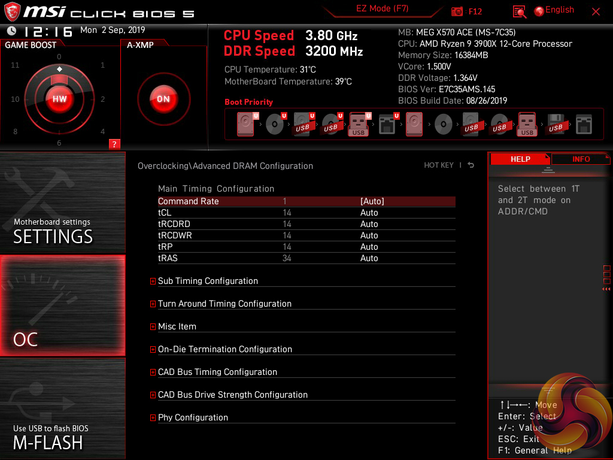Expand On-Die Termination Configuration
The width and height of the screenshot is (613, 460).
[153, 349]
